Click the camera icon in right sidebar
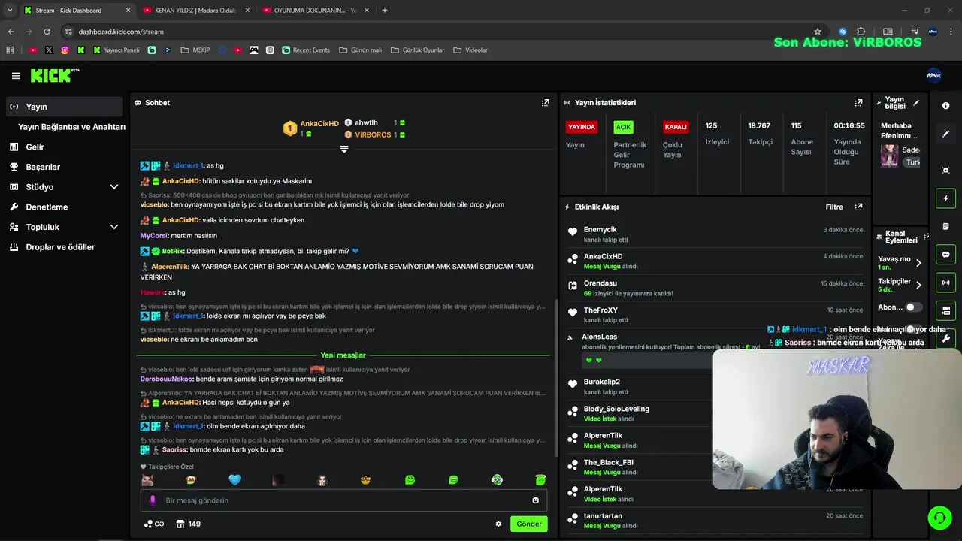 pyautogui.click(x=945, y=310)
